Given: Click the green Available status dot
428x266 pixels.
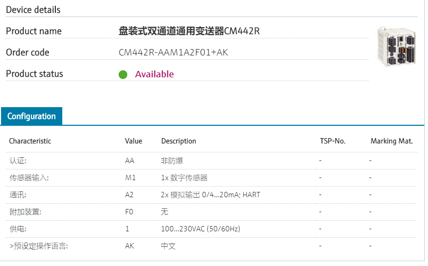Looking at the screenshot, I should pyautogui.click(x=123, y=75).
